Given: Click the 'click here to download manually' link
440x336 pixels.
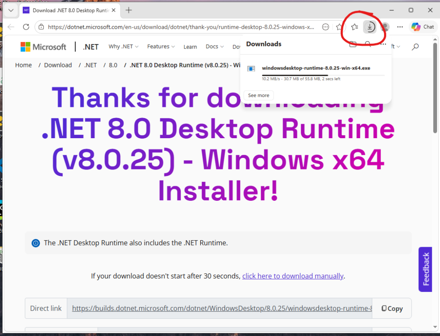Looking at the screenshot, I should tap(293, 276).
